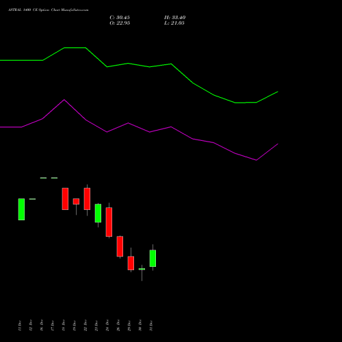
Task: Click the tall red candlestick for 24 Dec
Action: [109, 222]
